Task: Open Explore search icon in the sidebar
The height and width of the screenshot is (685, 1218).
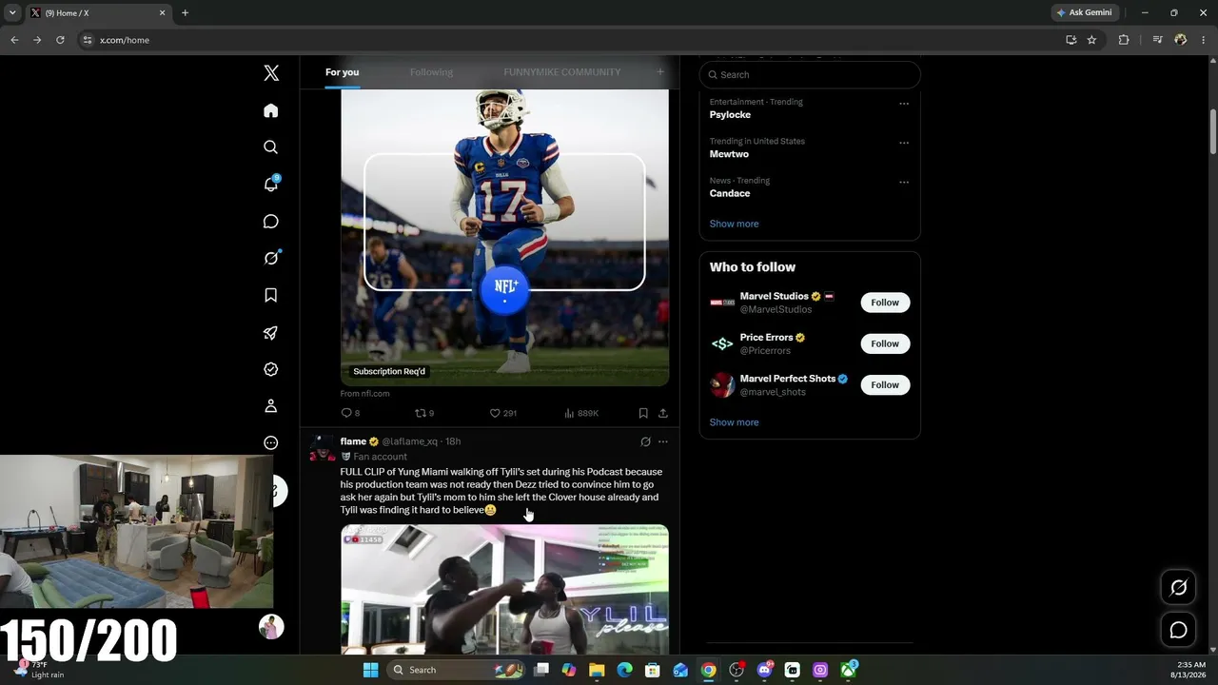Action: point(271,147)
